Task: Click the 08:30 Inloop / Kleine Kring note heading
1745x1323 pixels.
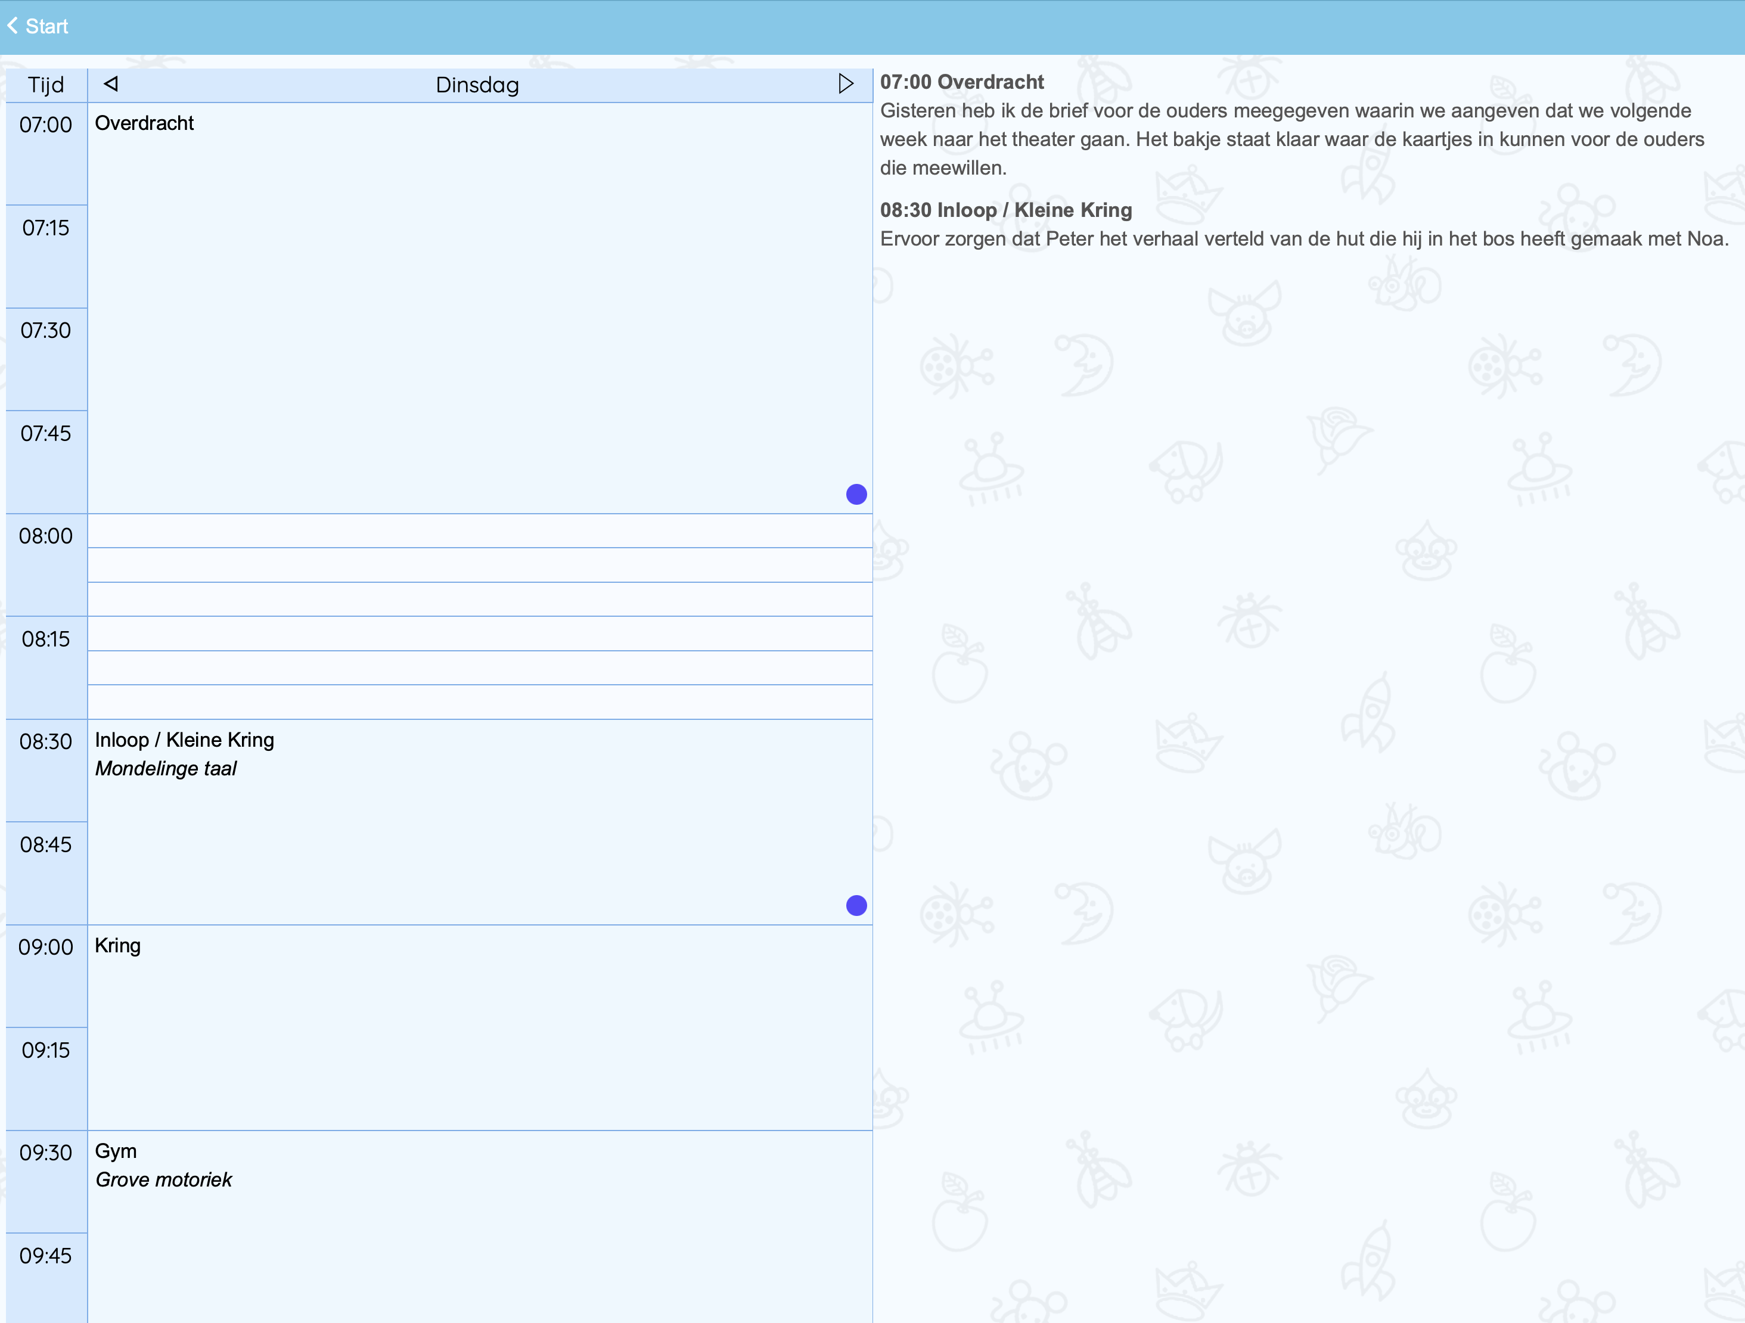Action: pos(1006,210)
